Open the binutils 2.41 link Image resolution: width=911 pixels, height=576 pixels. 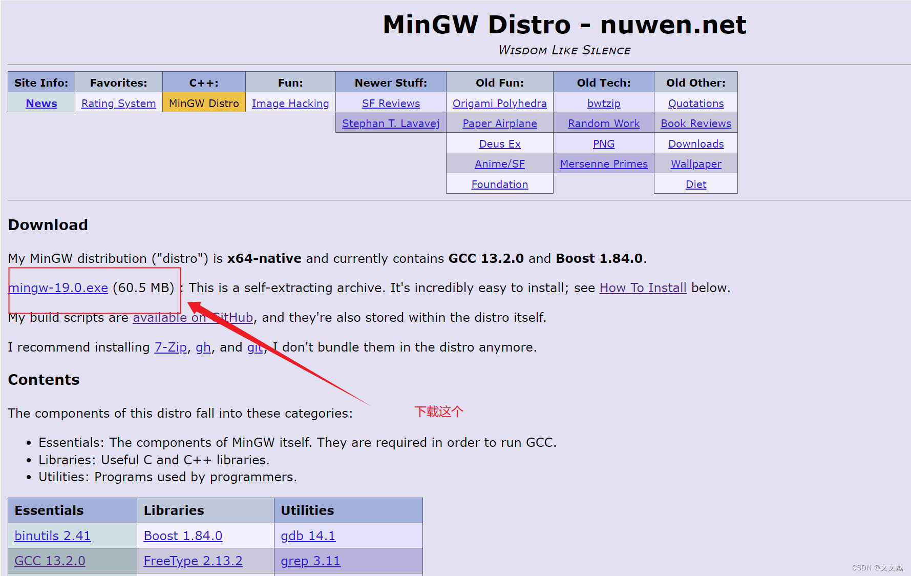click(x=53, y=536)
